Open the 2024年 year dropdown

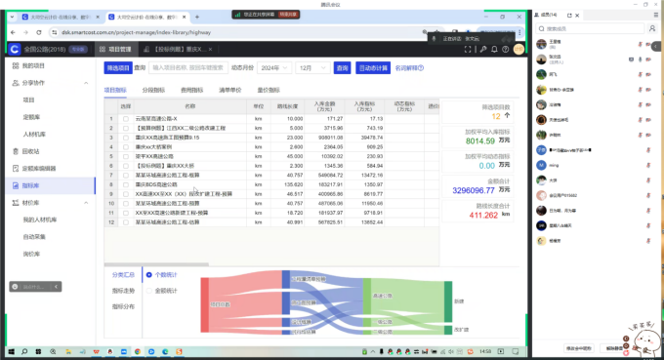tap(274, 68)
